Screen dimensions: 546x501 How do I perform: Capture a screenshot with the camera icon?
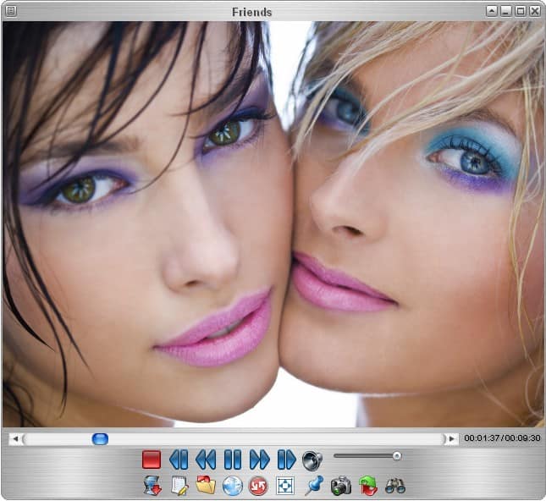coord(341,486)
